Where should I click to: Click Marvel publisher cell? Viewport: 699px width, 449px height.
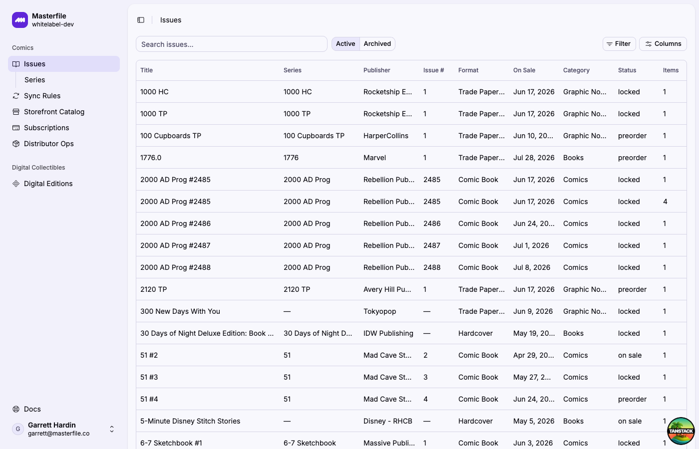(x=374, y=158)
